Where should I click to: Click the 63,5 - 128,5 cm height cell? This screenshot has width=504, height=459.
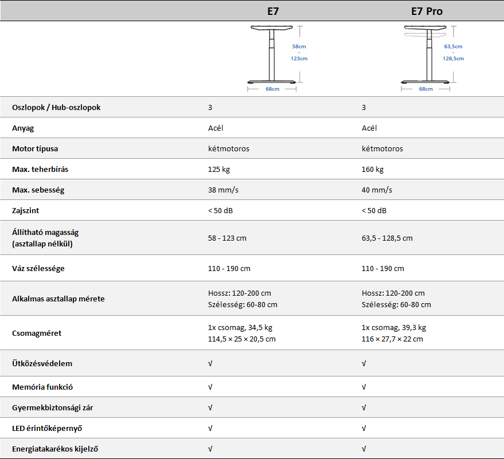[387, 238]
